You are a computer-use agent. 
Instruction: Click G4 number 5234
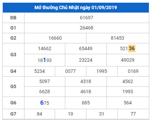tap(39, 71)
